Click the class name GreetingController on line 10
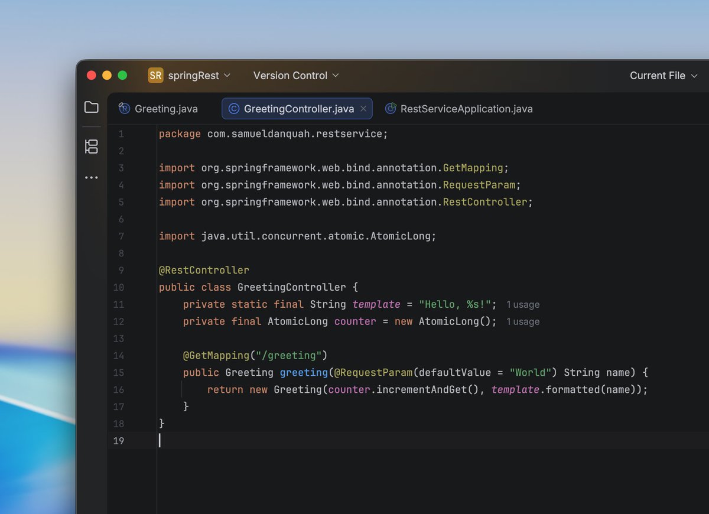Screen dimensions: 709x514 click(x=292, y=288)
